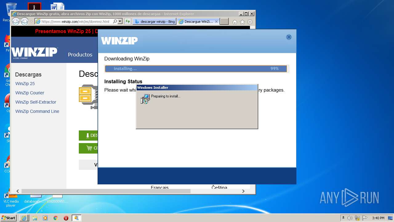Click the WINZIP logo in installer header
The image size is (394, 222).
coord(119,41)
